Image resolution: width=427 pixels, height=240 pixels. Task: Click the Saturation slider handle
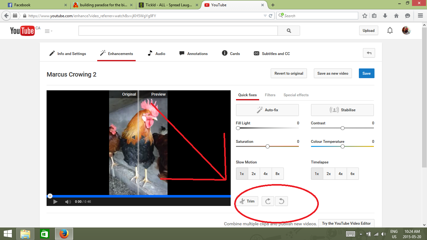tap(267, 146)
